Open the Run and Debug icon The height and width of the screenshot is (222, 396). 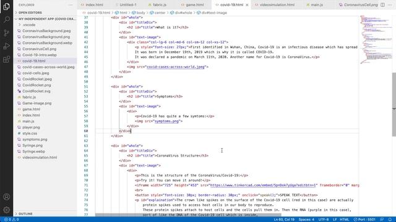click(6, 46)
